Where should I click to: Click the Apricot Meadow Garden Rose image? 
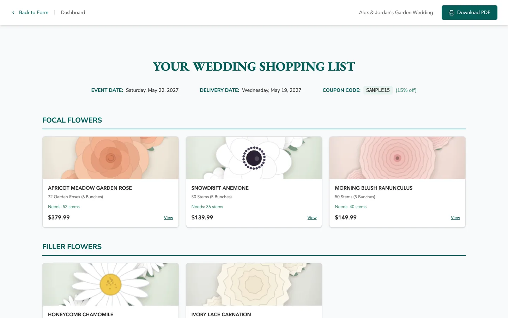[110, 158]
